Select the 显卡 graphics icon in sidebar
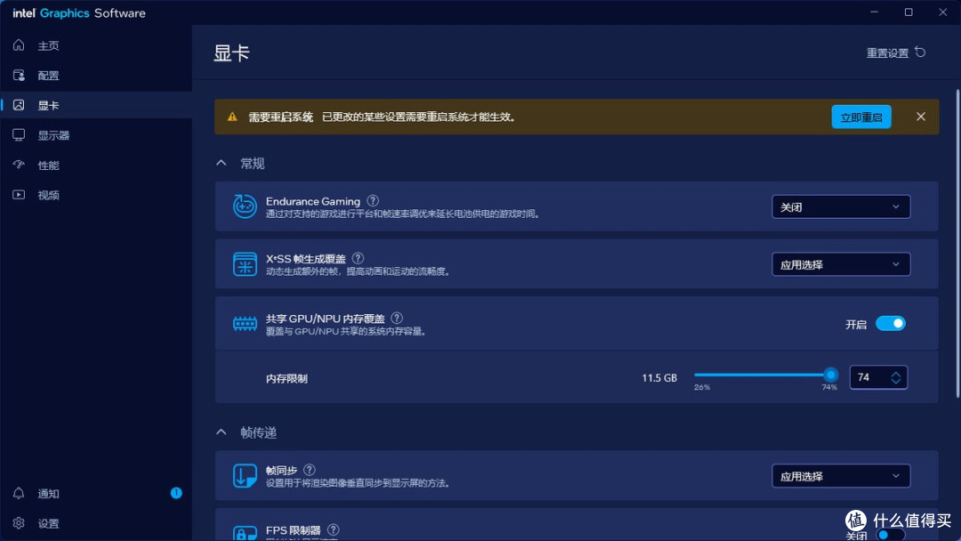 [x=19, y=105]
